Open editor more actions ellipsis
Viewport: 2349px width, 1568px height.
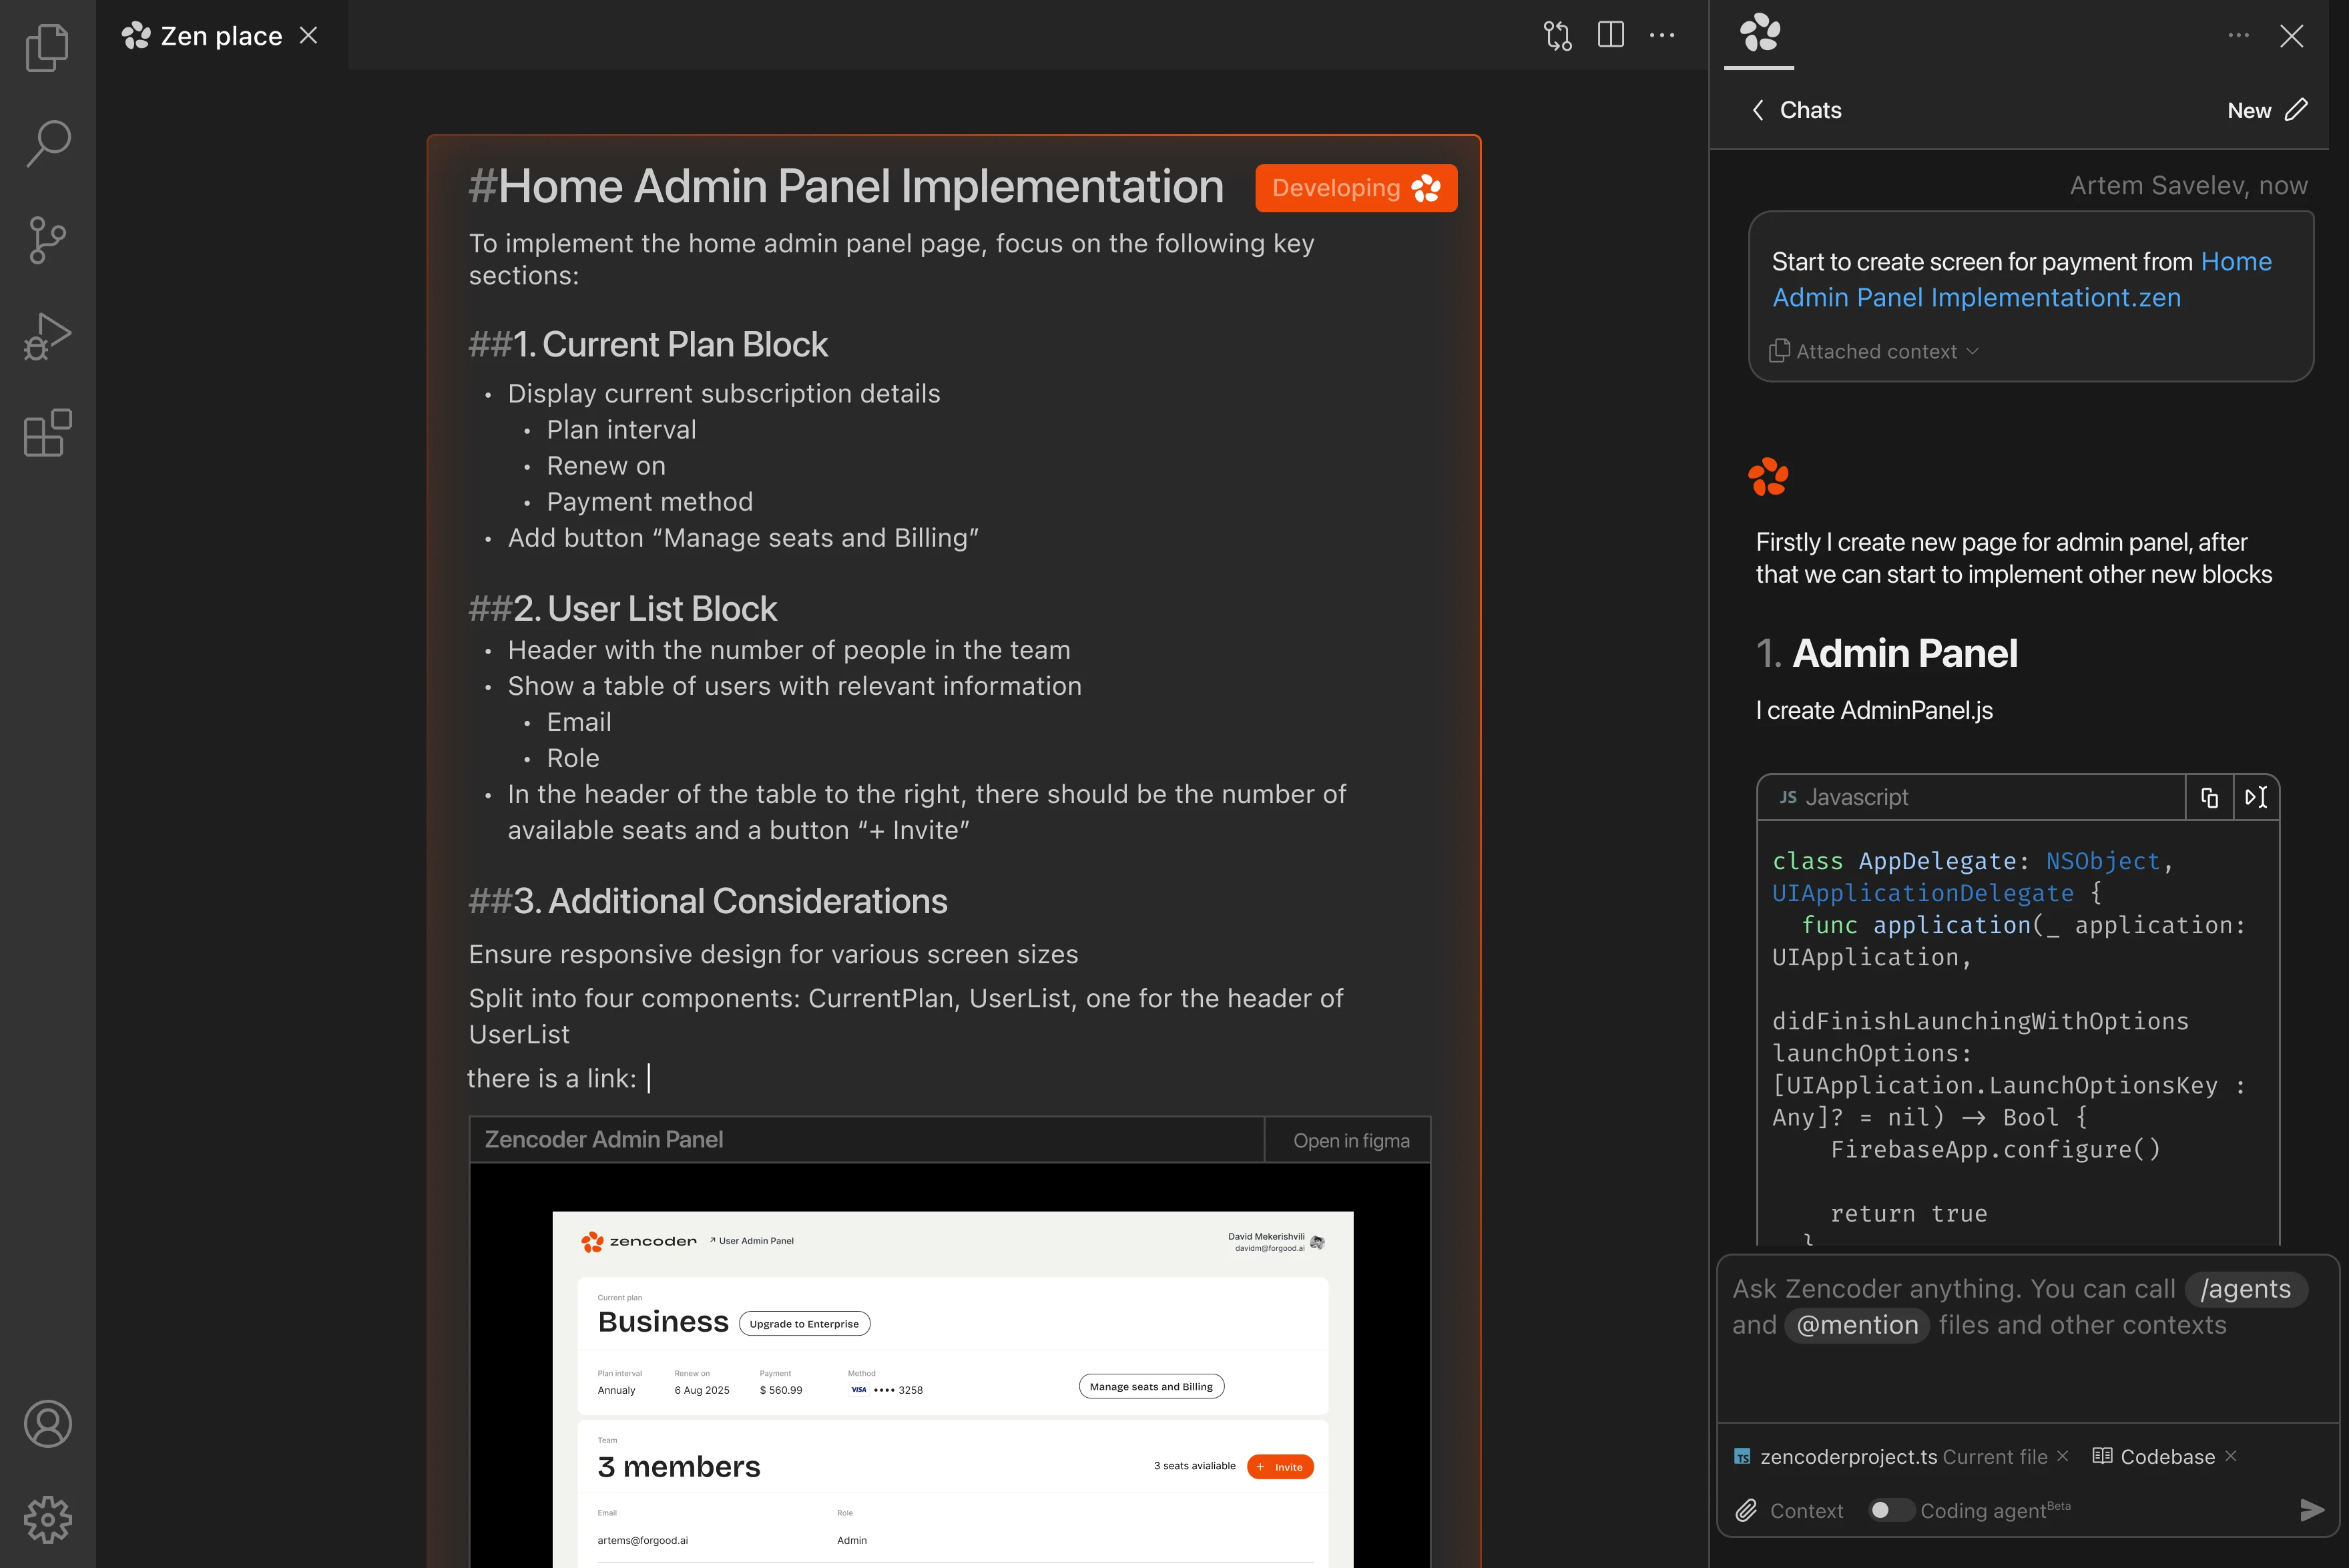click(1662, 35)
